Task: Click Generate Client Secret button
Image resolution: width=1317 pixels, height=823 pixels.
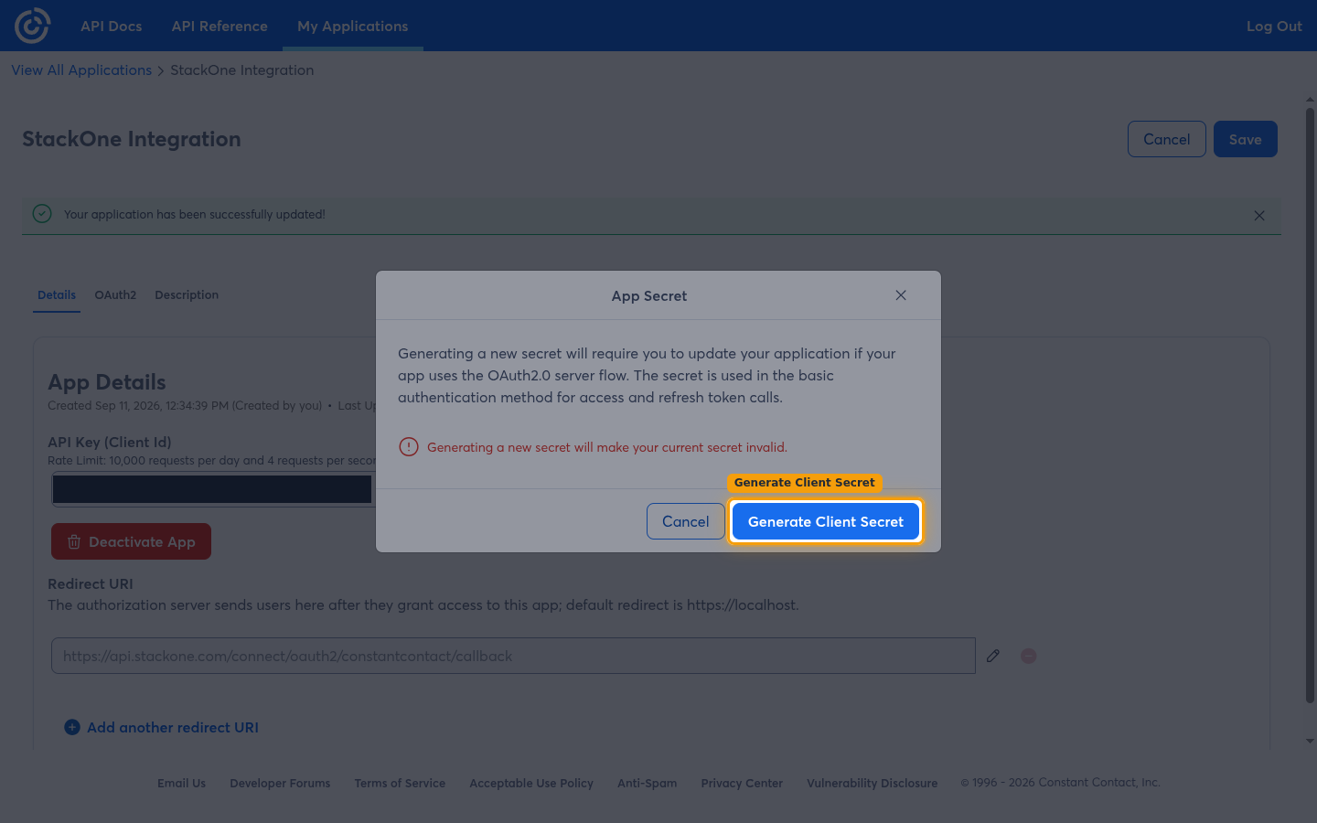Action: tap(826, 521)
